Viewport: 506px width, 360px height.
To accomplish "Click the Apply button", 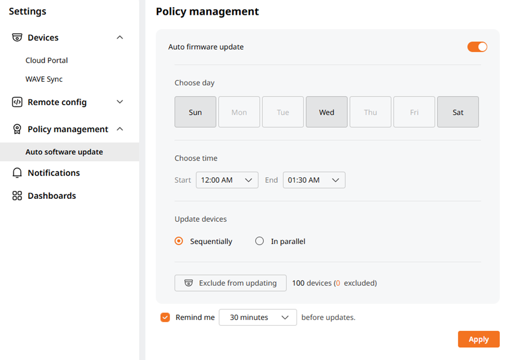I will click(x=479, y=339).
